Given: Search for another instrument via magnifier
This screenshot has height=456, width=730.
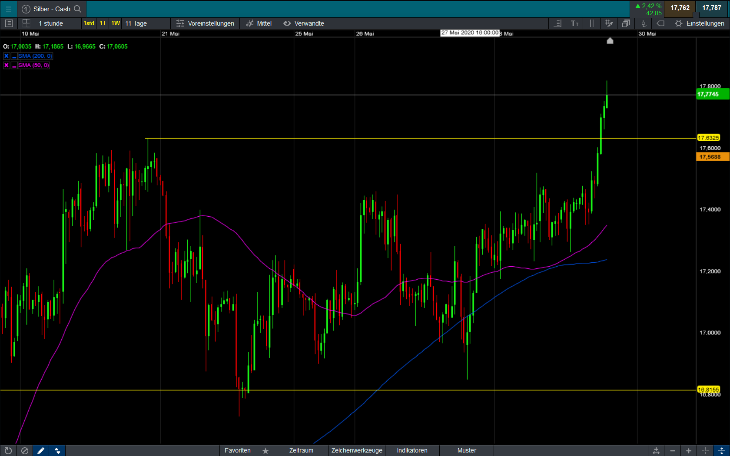Looking at the screenshot, I should [x=78, y=9].
